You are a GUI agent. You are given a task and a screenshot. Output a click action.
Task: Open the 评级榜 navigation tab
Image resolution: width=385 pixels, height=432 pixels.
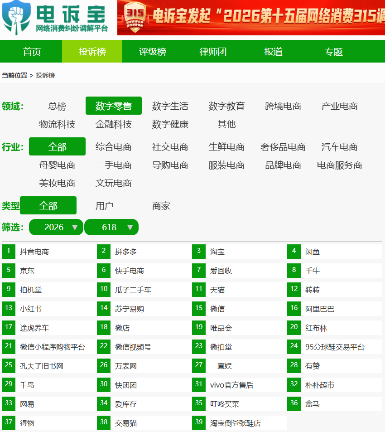[153, 52]
